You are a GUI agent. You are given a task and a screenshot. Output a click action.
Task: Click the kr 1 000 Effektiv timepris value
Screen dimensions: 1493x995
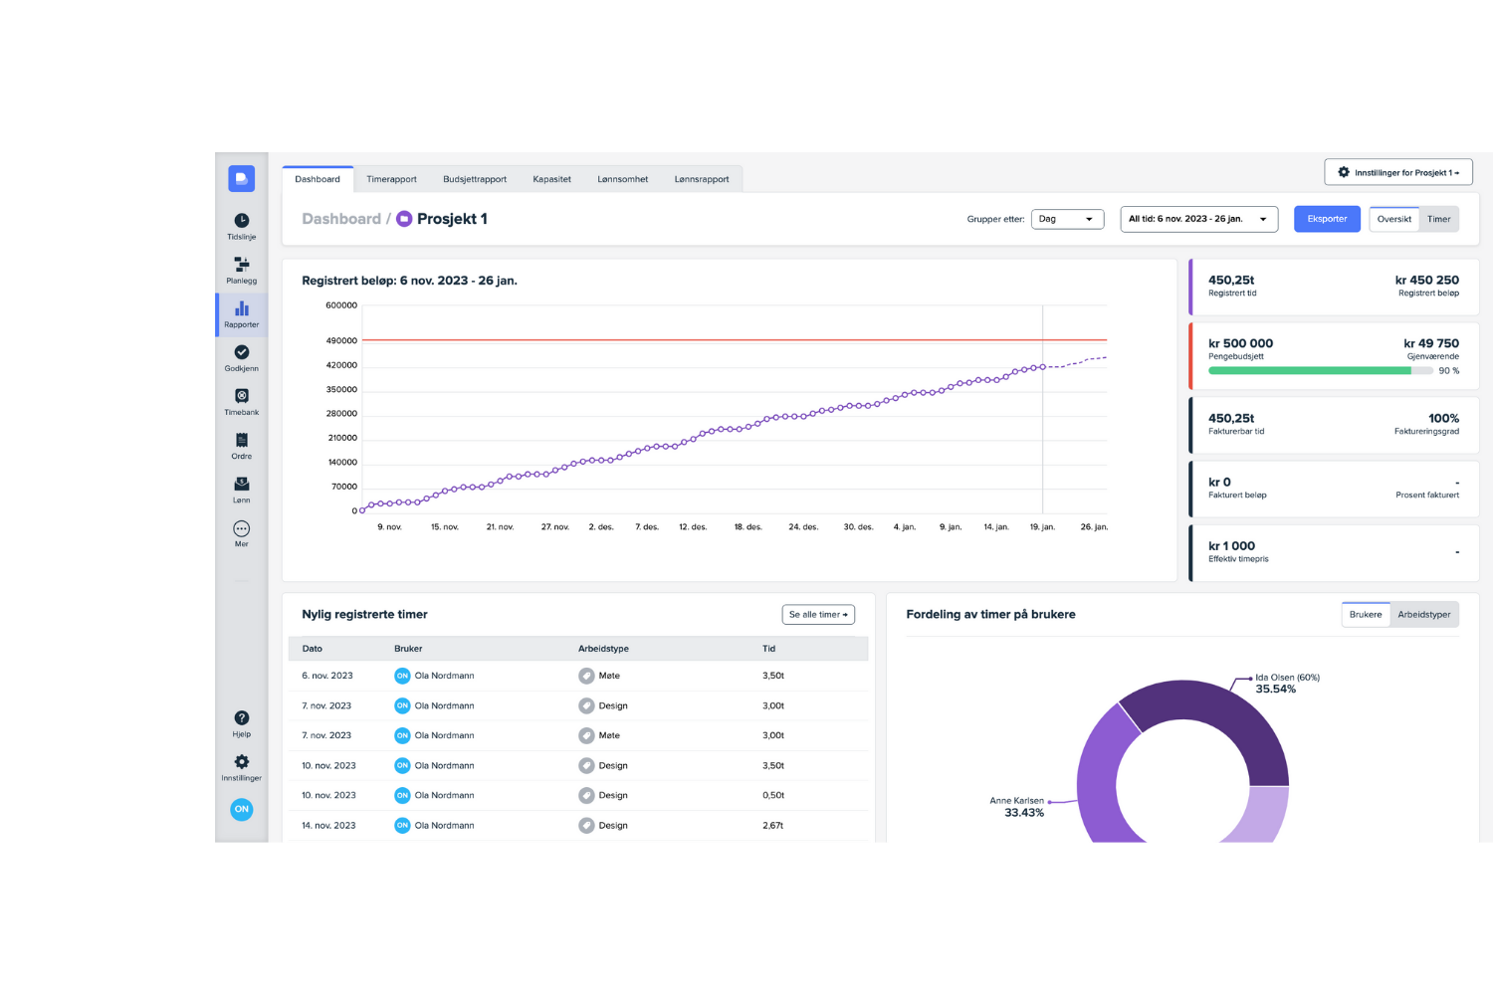pyautogui.click(x=1231, y=546)
